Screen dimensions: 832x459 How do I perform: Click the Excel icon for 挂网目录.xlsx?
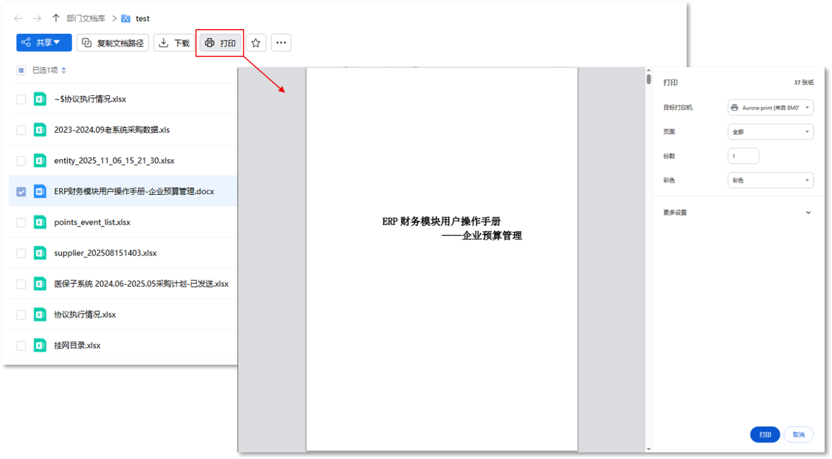coord(40,346)
